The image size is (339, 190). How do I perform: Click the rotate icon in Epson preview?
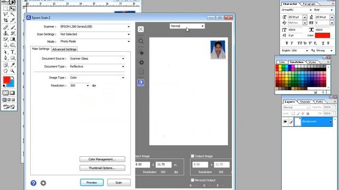141,52
